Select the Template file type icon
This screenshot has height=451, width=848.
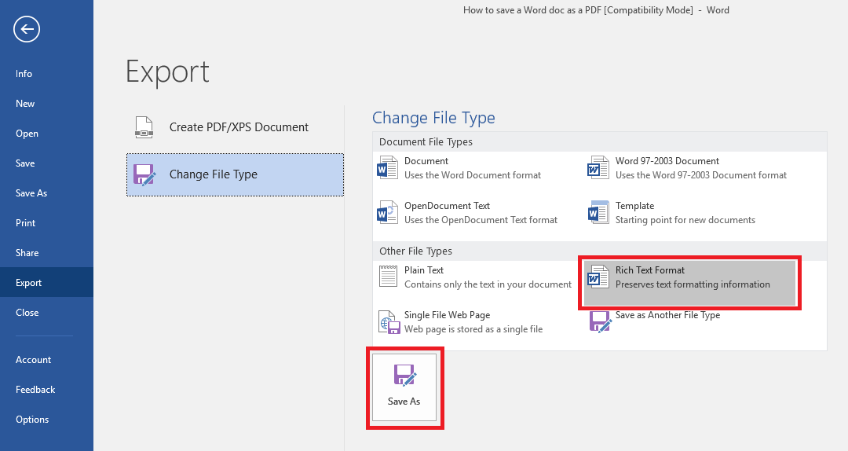[x=599, y=212]
